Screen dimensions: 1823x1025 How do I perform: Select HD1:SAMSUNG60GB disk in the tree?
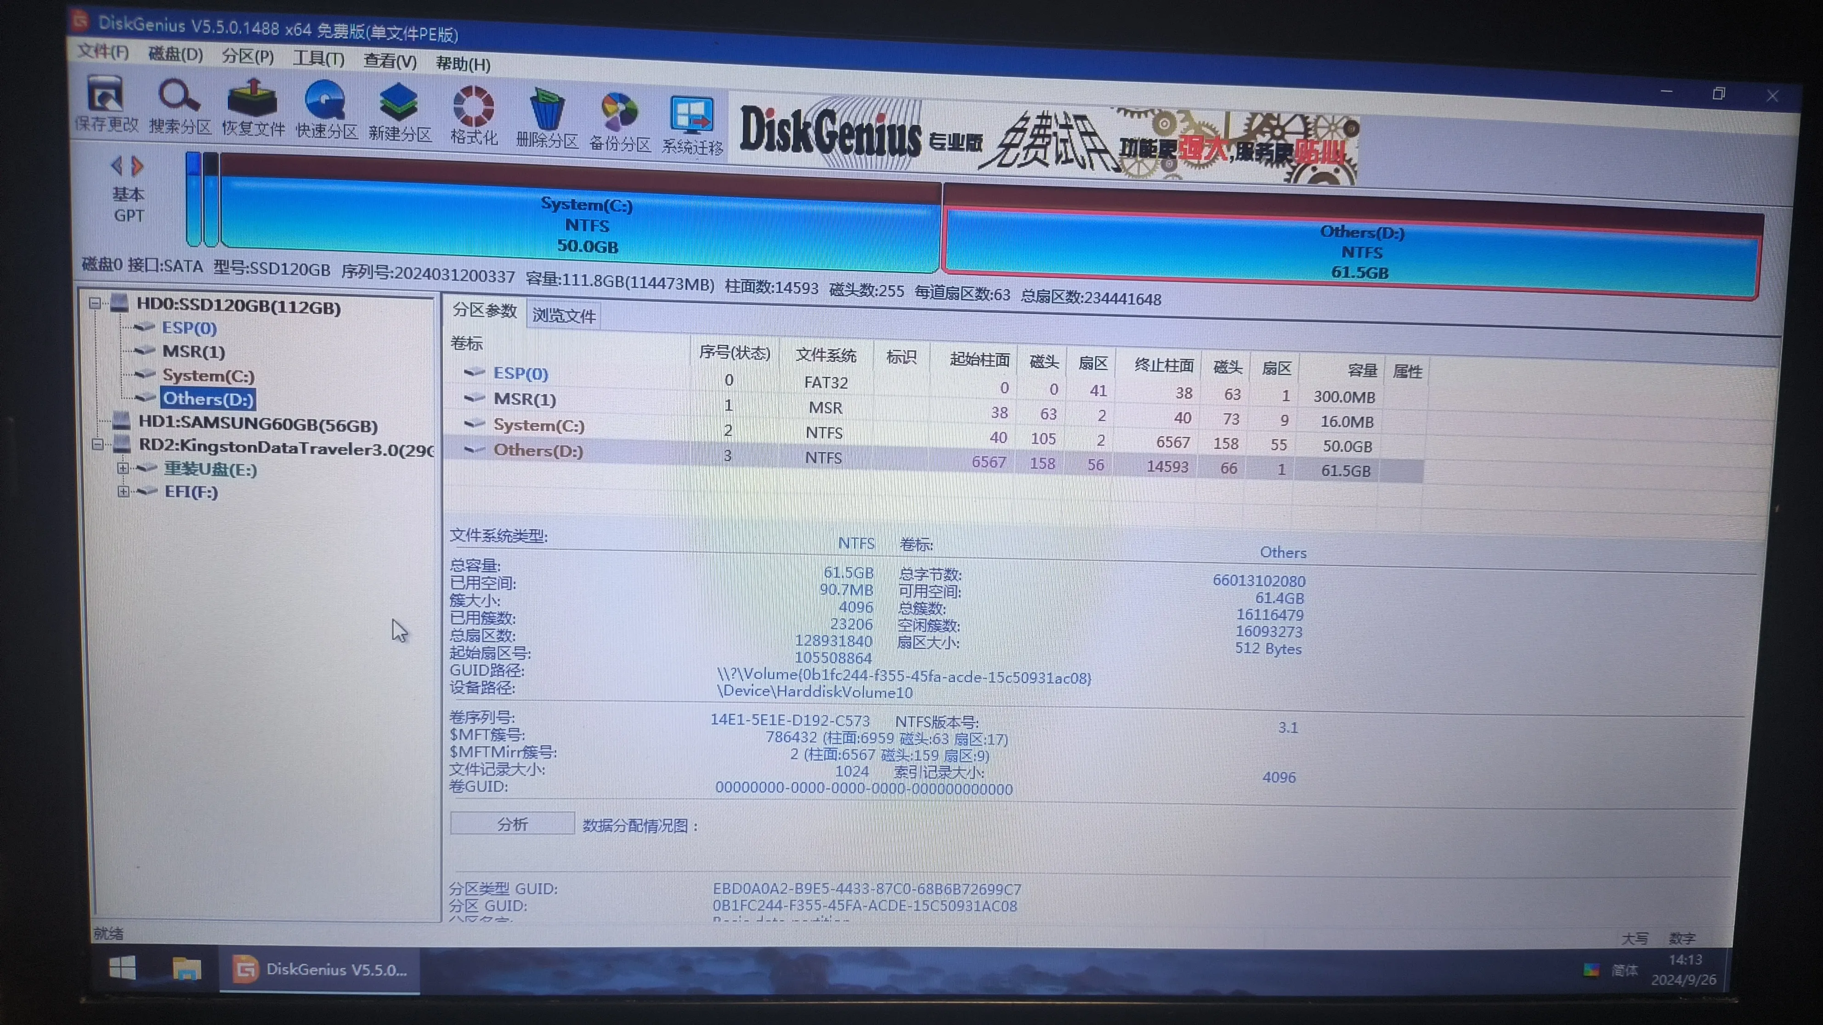click(258, 424)
